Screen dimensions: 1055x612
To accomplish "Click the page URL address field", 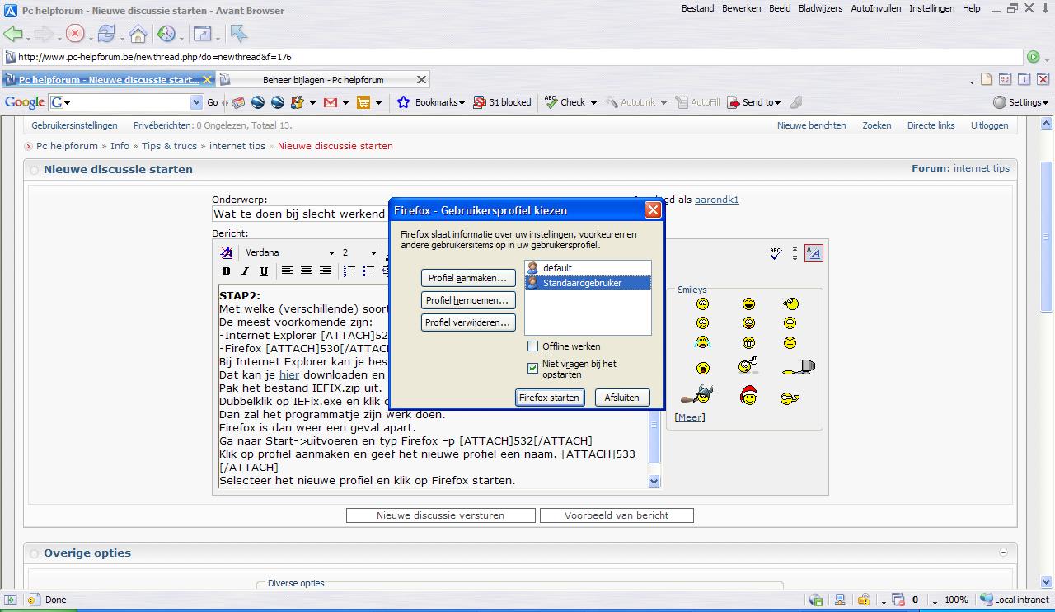I will (x=511, y=57).
